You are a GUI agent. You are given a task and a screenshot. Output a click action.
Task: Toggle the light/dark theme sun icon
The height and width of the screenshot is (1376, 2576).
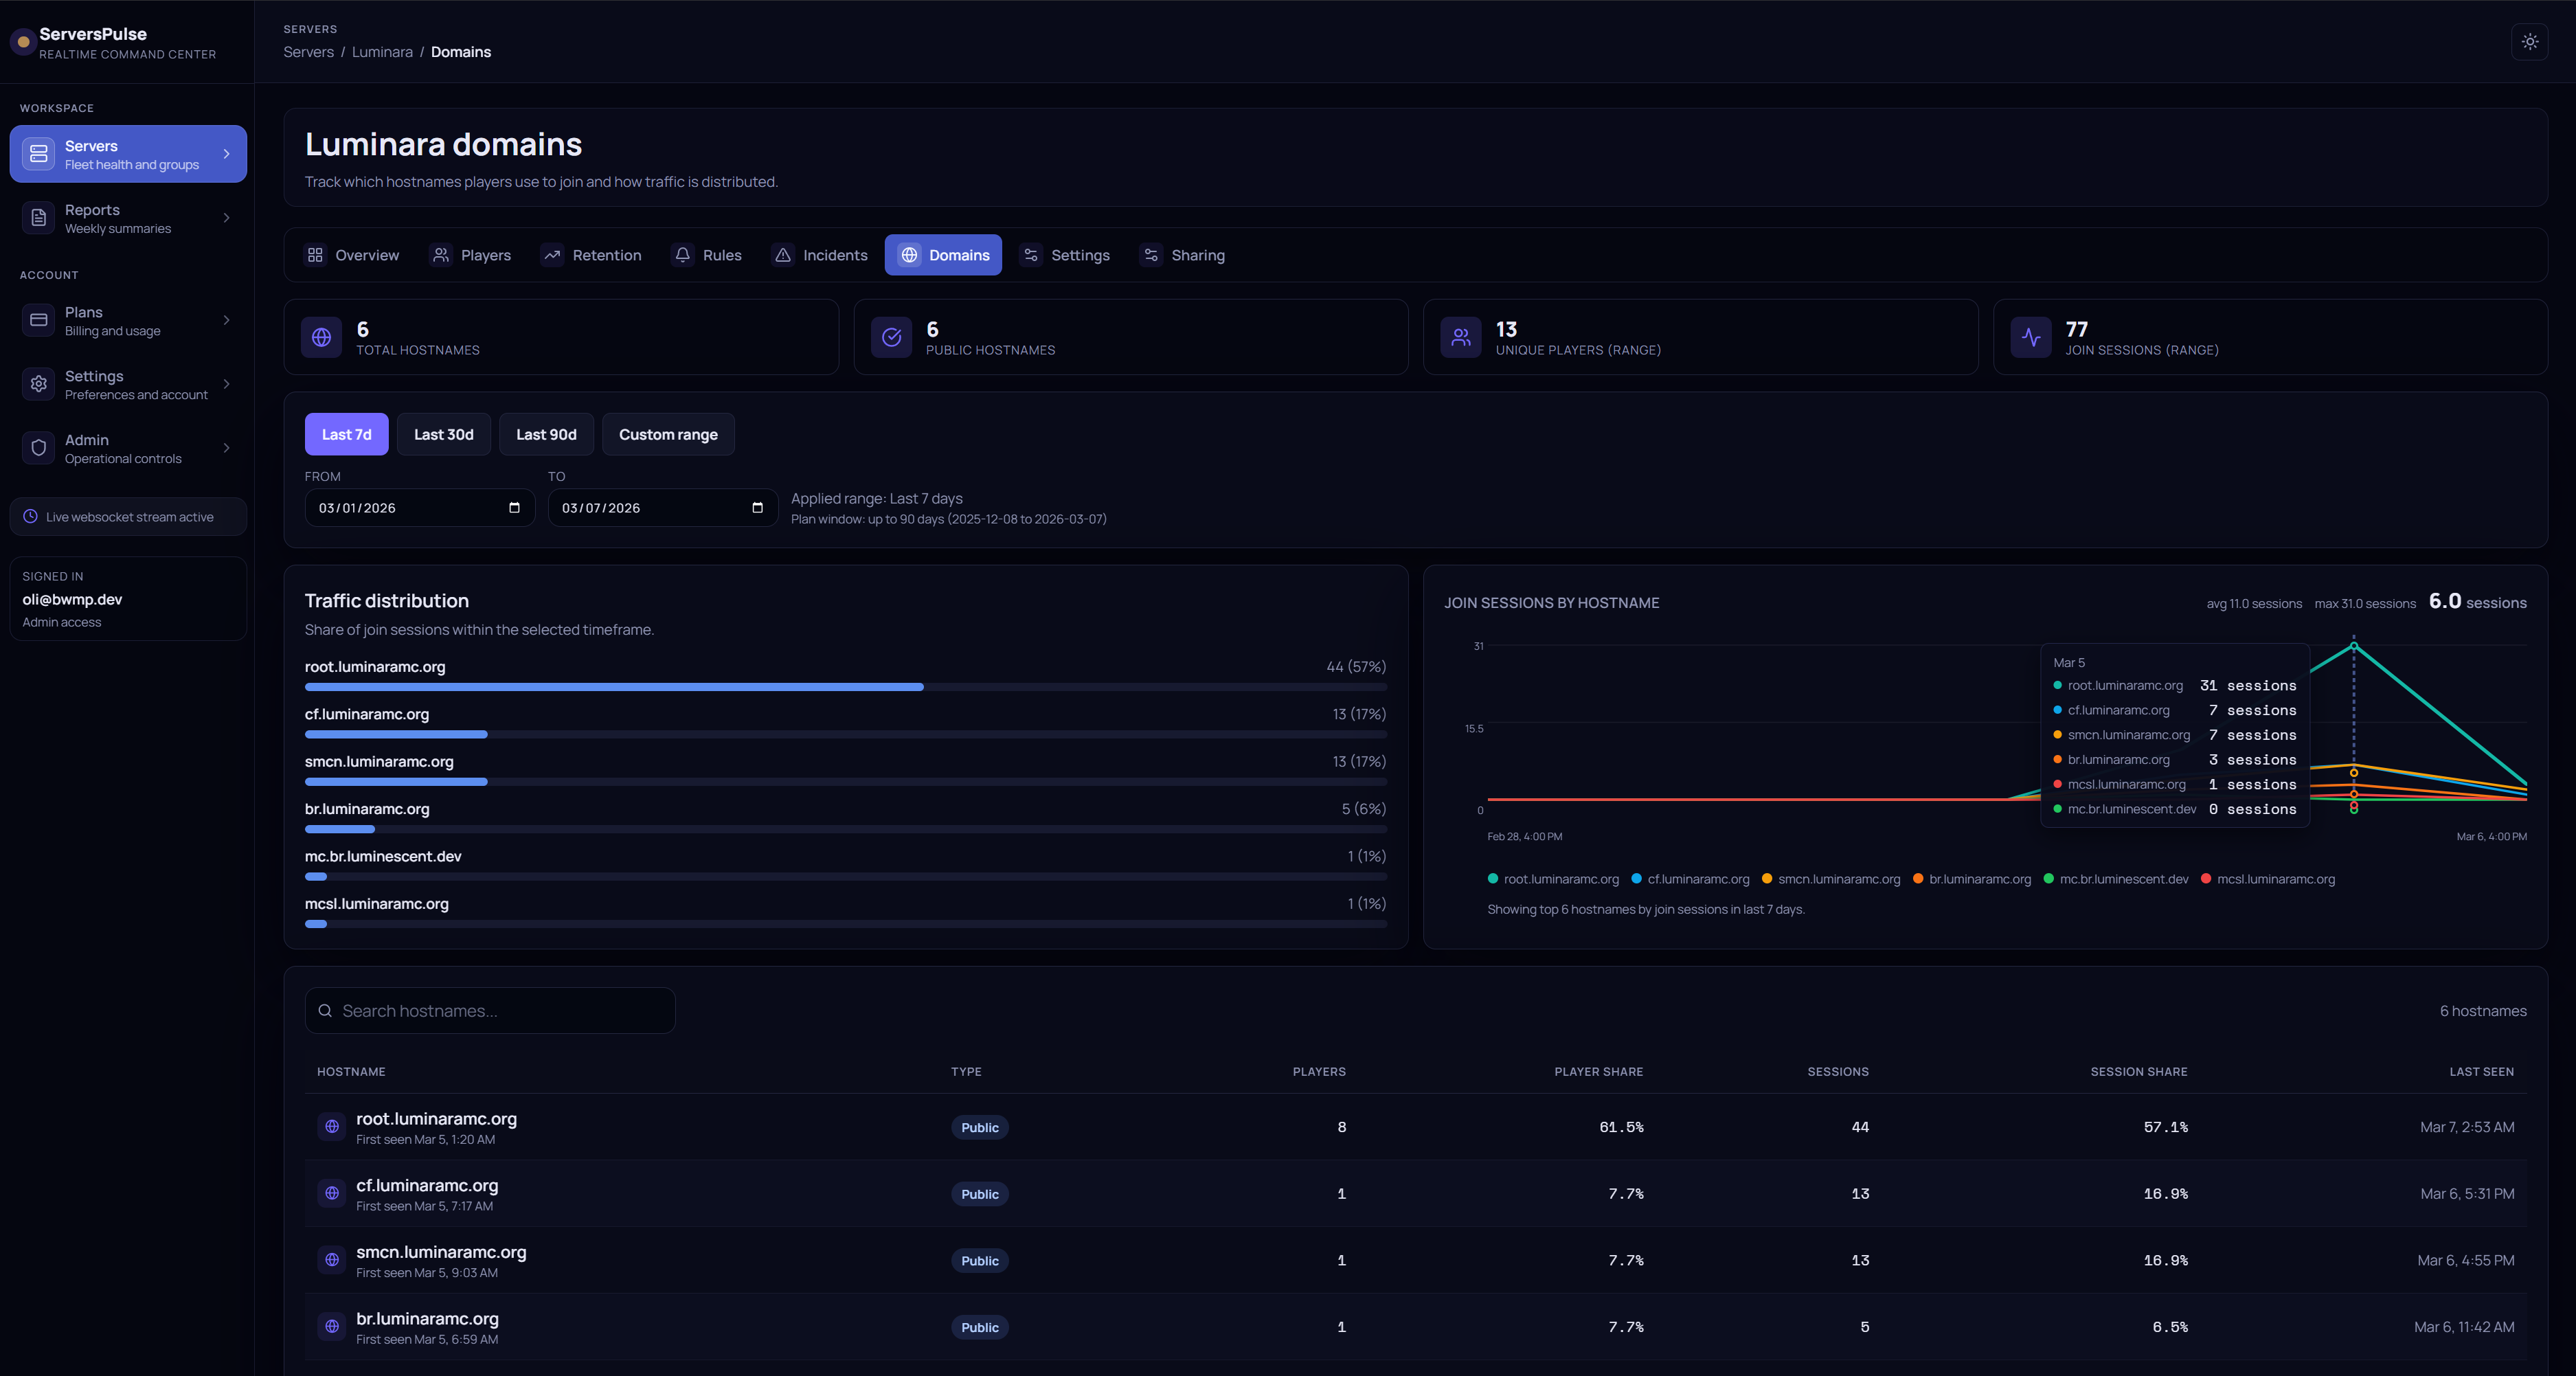click(2529, 42)
